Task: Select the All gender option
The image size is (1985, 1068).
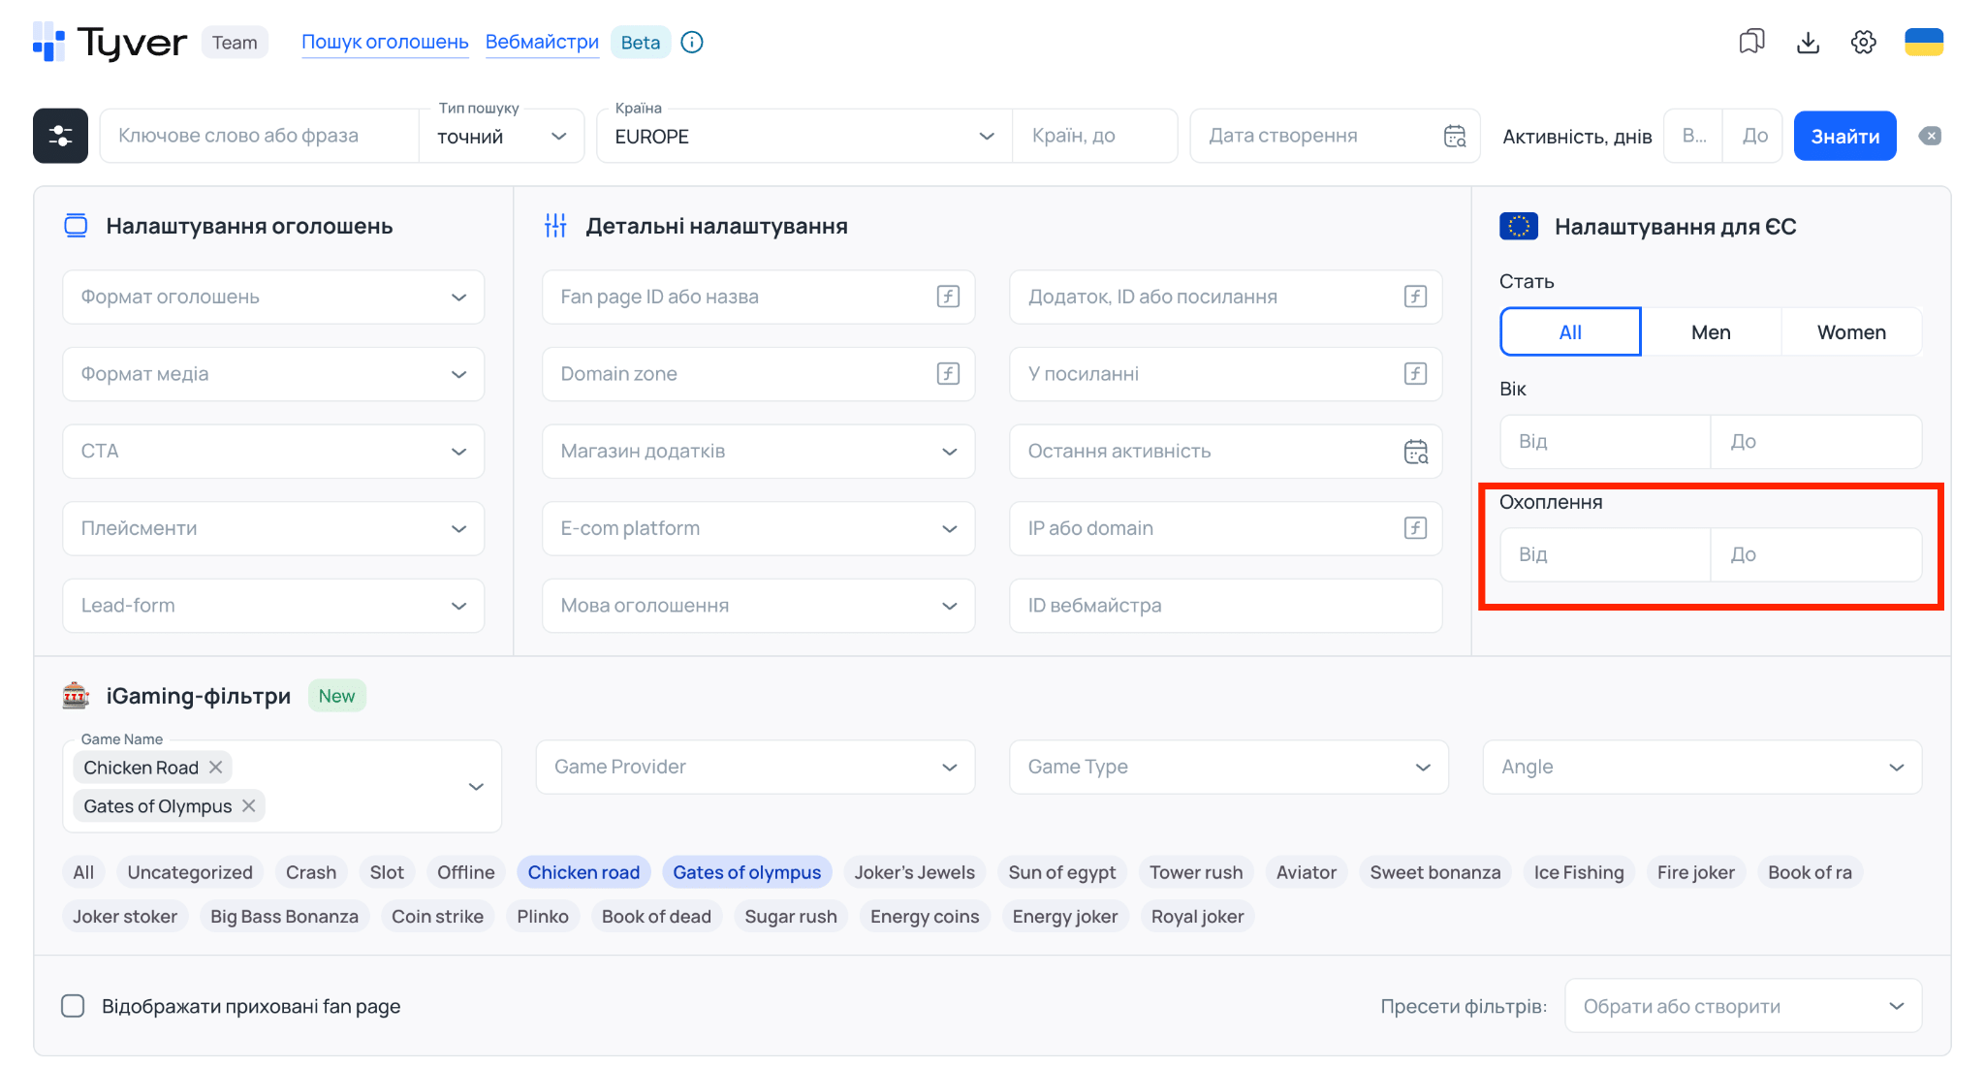Action: pos(1570,332)
